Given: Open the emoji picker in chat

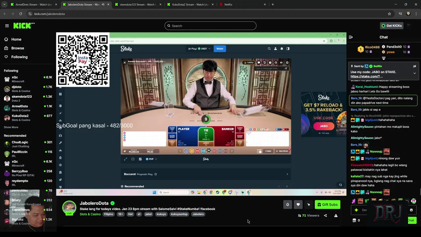Looking at the screenshot, I should click(x=411, y=210).
